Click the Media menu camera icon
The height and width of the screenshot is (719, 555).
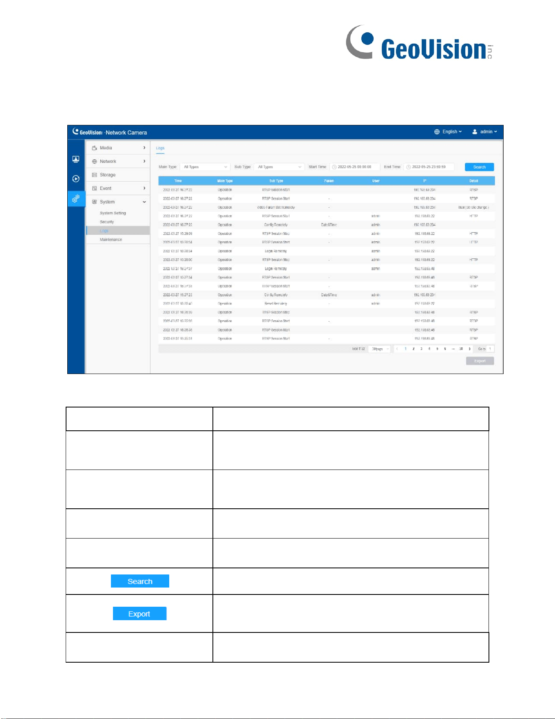click(x=95, y=148)
